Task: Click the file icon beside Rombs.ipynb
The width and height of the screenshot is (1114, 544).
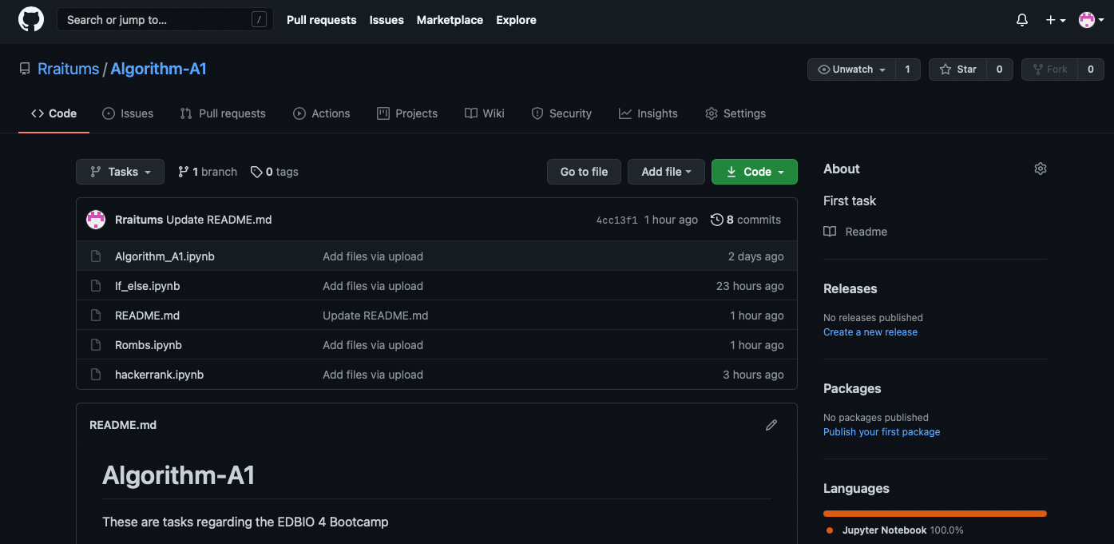Action: tap(96, 345)
